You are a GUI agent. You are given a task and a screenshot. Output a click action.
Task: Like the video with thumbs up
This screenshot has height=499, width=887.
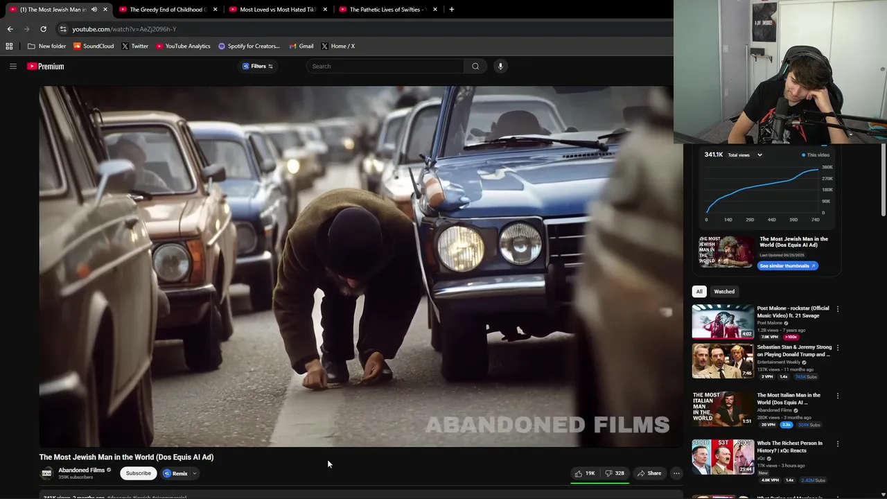tap(585, 473)
